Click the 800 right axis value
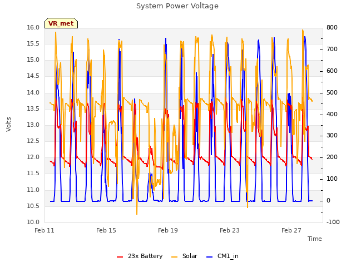This screenshot has height=267, width=356. click(x=332, y=28)
